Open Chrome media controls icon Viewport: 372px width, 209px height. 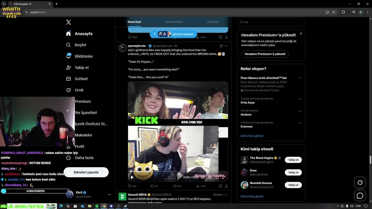pos(354,12)
